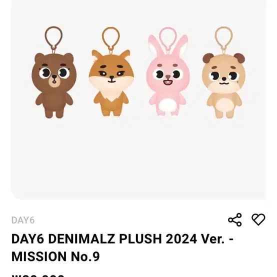Select the orange fox plush keyring
This screenshot has width=277, height=277.
(111, 71)
